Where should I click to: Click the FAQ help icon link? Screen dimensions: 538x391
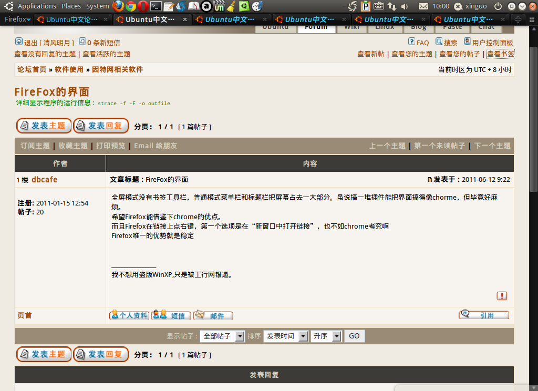coord(419,42)
